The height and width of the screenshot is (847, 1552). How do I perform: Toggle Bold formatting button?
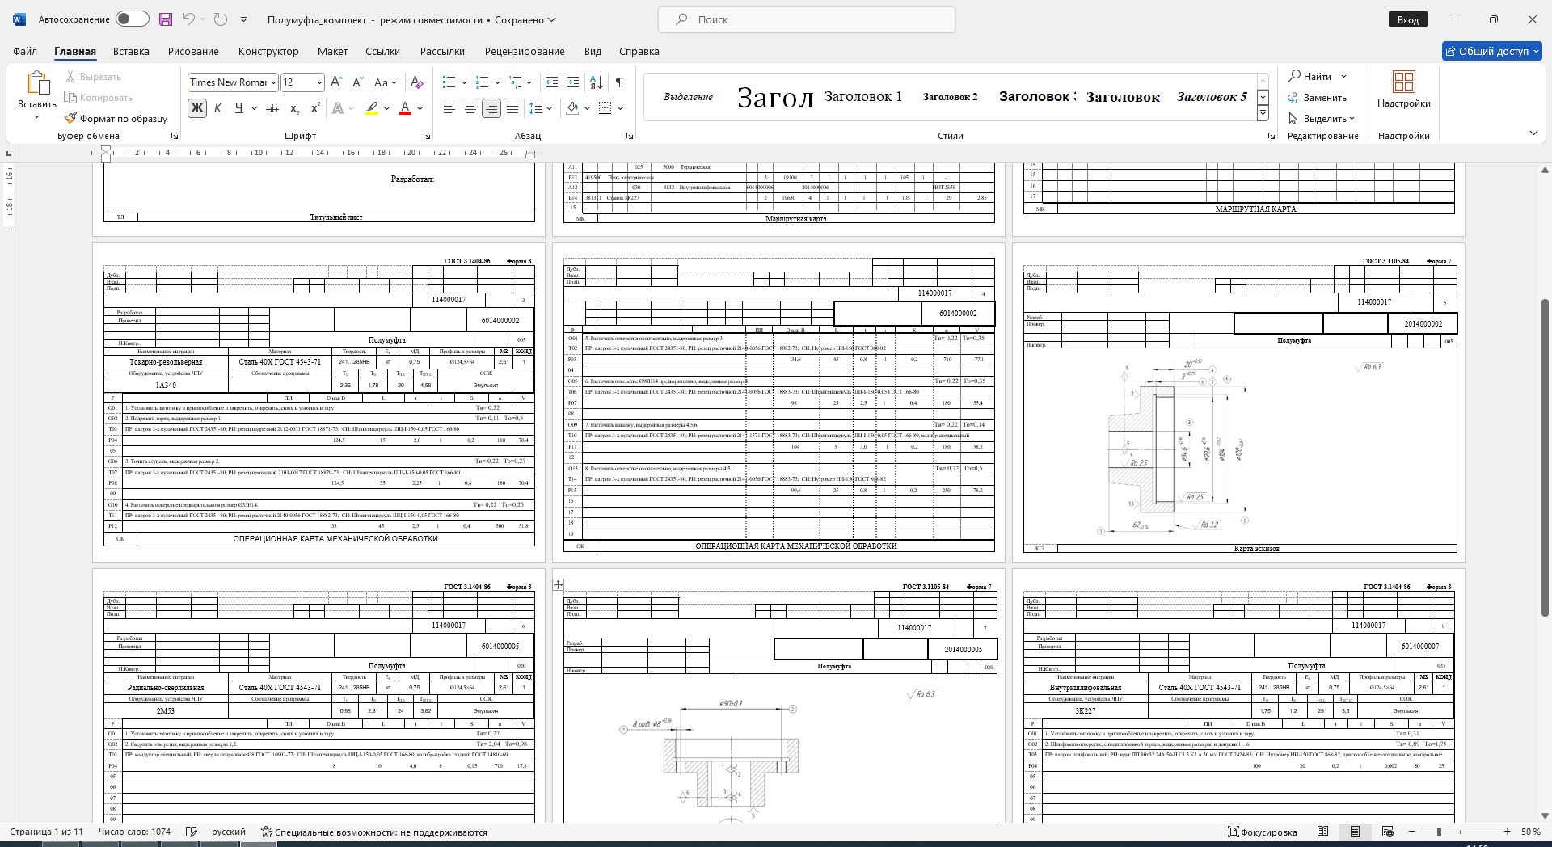[x=196, y=108]
